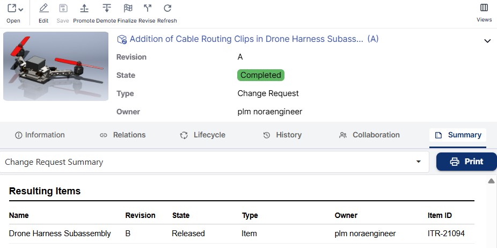Image resolution: width=497 pixels, height=248 pixels.
Task: Click the Save disk icon
Action: pyautogui.click(x=63, y=9)
